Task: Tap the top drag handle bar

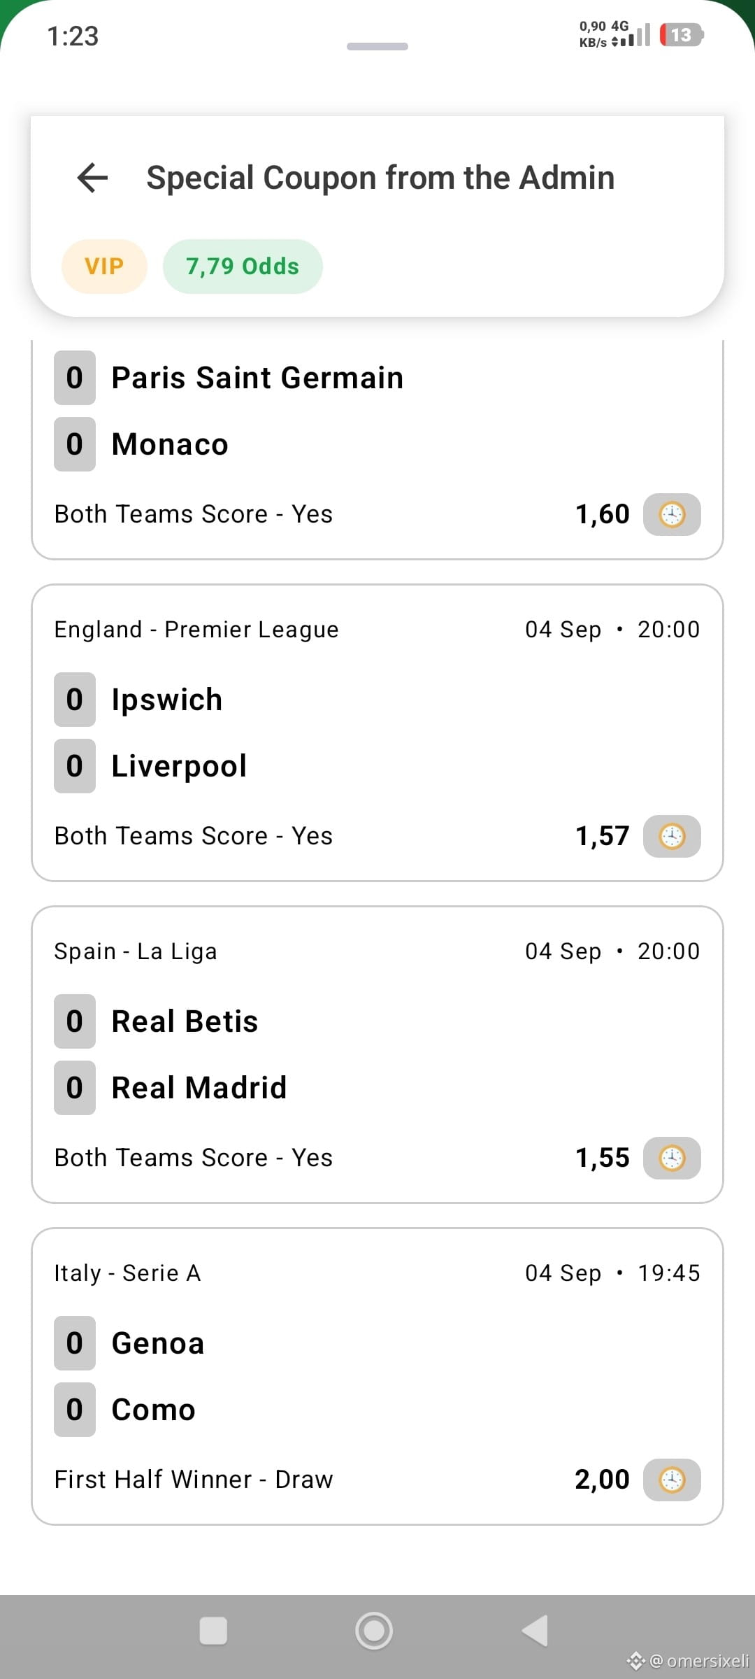Action: (377, 47)
